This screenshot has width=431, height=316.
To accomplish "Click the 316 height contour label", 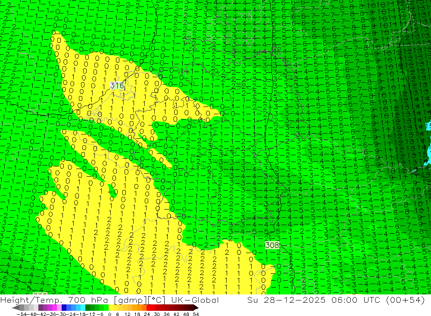I will tap(117, 85).
